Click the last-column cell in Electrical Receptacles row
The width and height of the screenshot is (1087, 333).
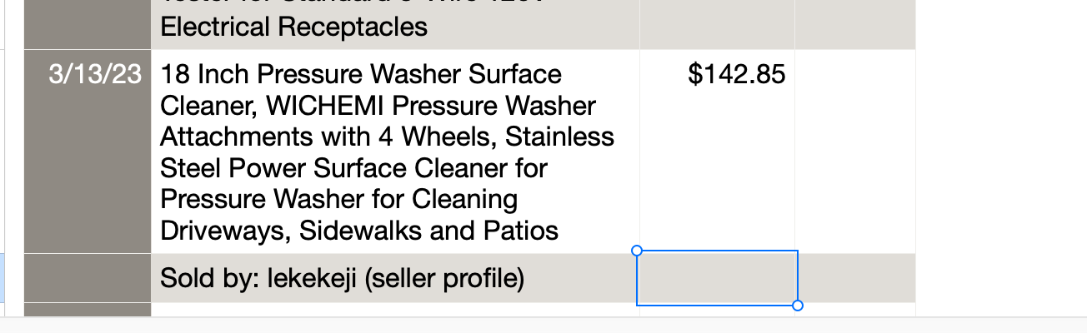(855, 24)
